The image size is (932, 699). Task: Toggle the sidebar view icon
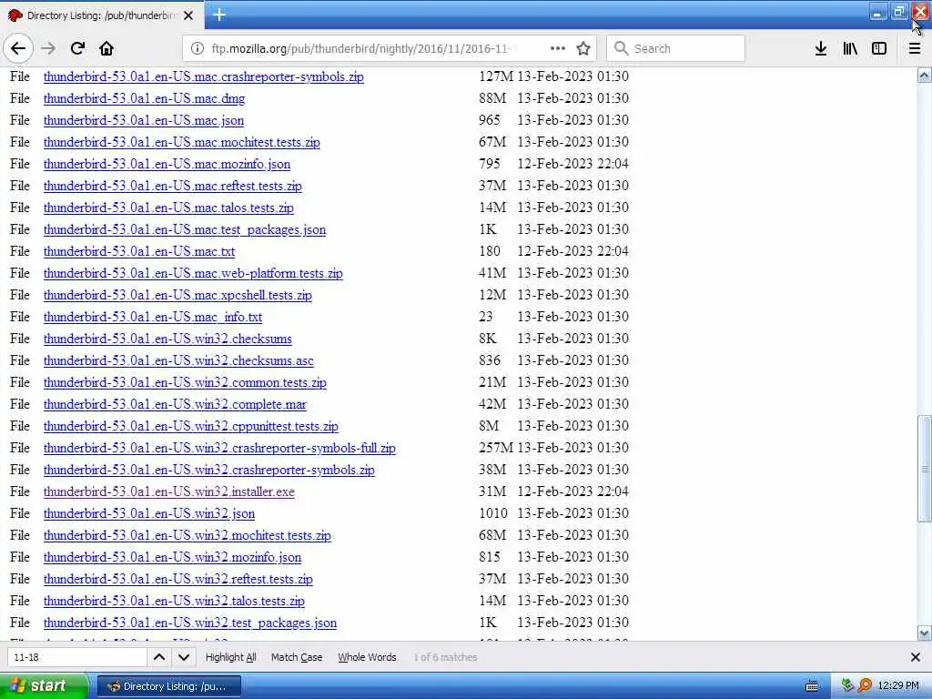[879, 48]
